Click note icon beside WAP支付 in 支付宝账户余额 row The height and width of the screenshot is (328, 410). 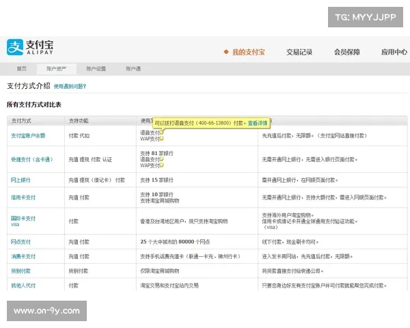coord(161,139)
